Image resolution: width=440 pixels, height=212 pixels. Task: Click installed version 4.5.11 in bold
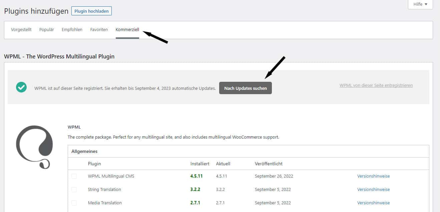pos(196,176)
